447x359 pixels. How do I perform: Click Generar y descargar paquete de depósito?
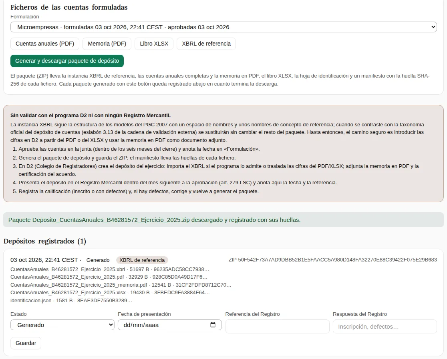tap(67, 61)
